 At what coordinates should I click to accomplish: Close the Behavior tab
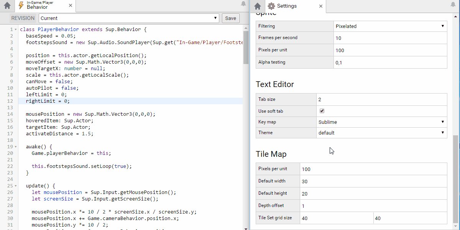[x=70, y=6]
